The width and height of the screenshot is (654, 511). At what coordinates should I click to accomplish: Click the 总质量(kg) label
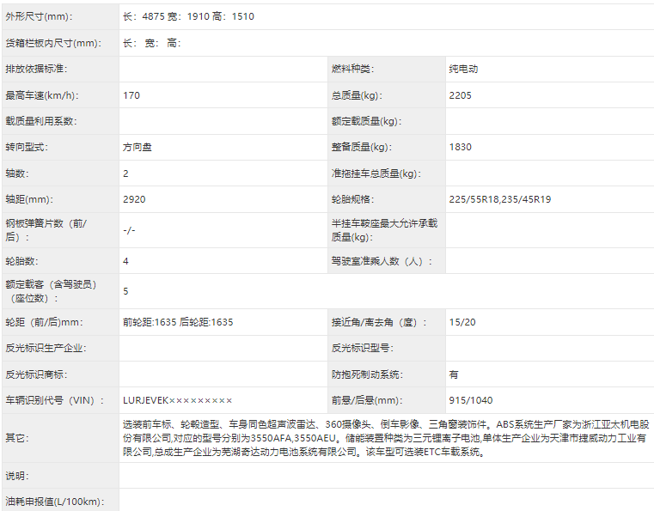pyautogui.click(x=357, y=95)
